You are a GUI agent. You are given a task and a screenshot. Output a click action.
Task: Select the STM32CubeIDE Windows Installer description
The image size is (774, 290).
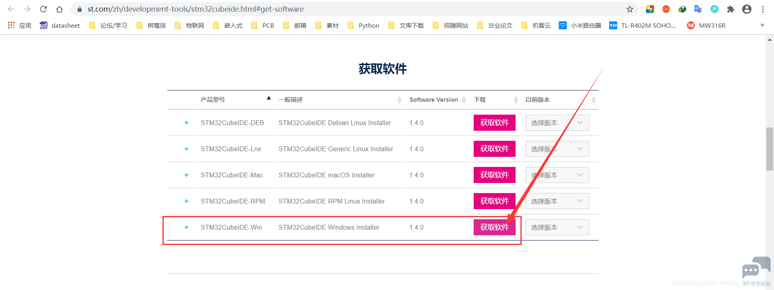coord(329,227)
